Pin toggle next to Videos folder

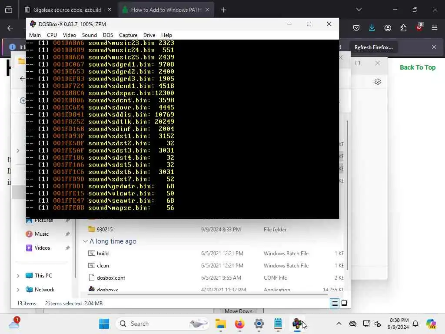tap(67, 248)
